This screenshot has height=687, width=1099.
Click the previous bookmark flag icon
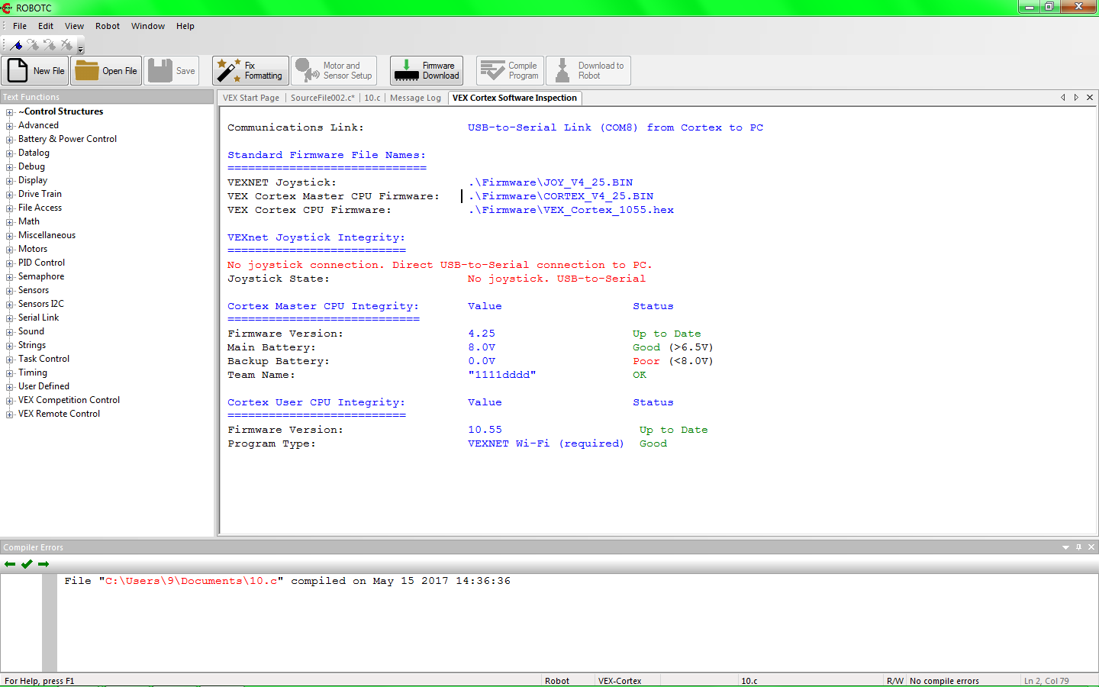[50, 45]
